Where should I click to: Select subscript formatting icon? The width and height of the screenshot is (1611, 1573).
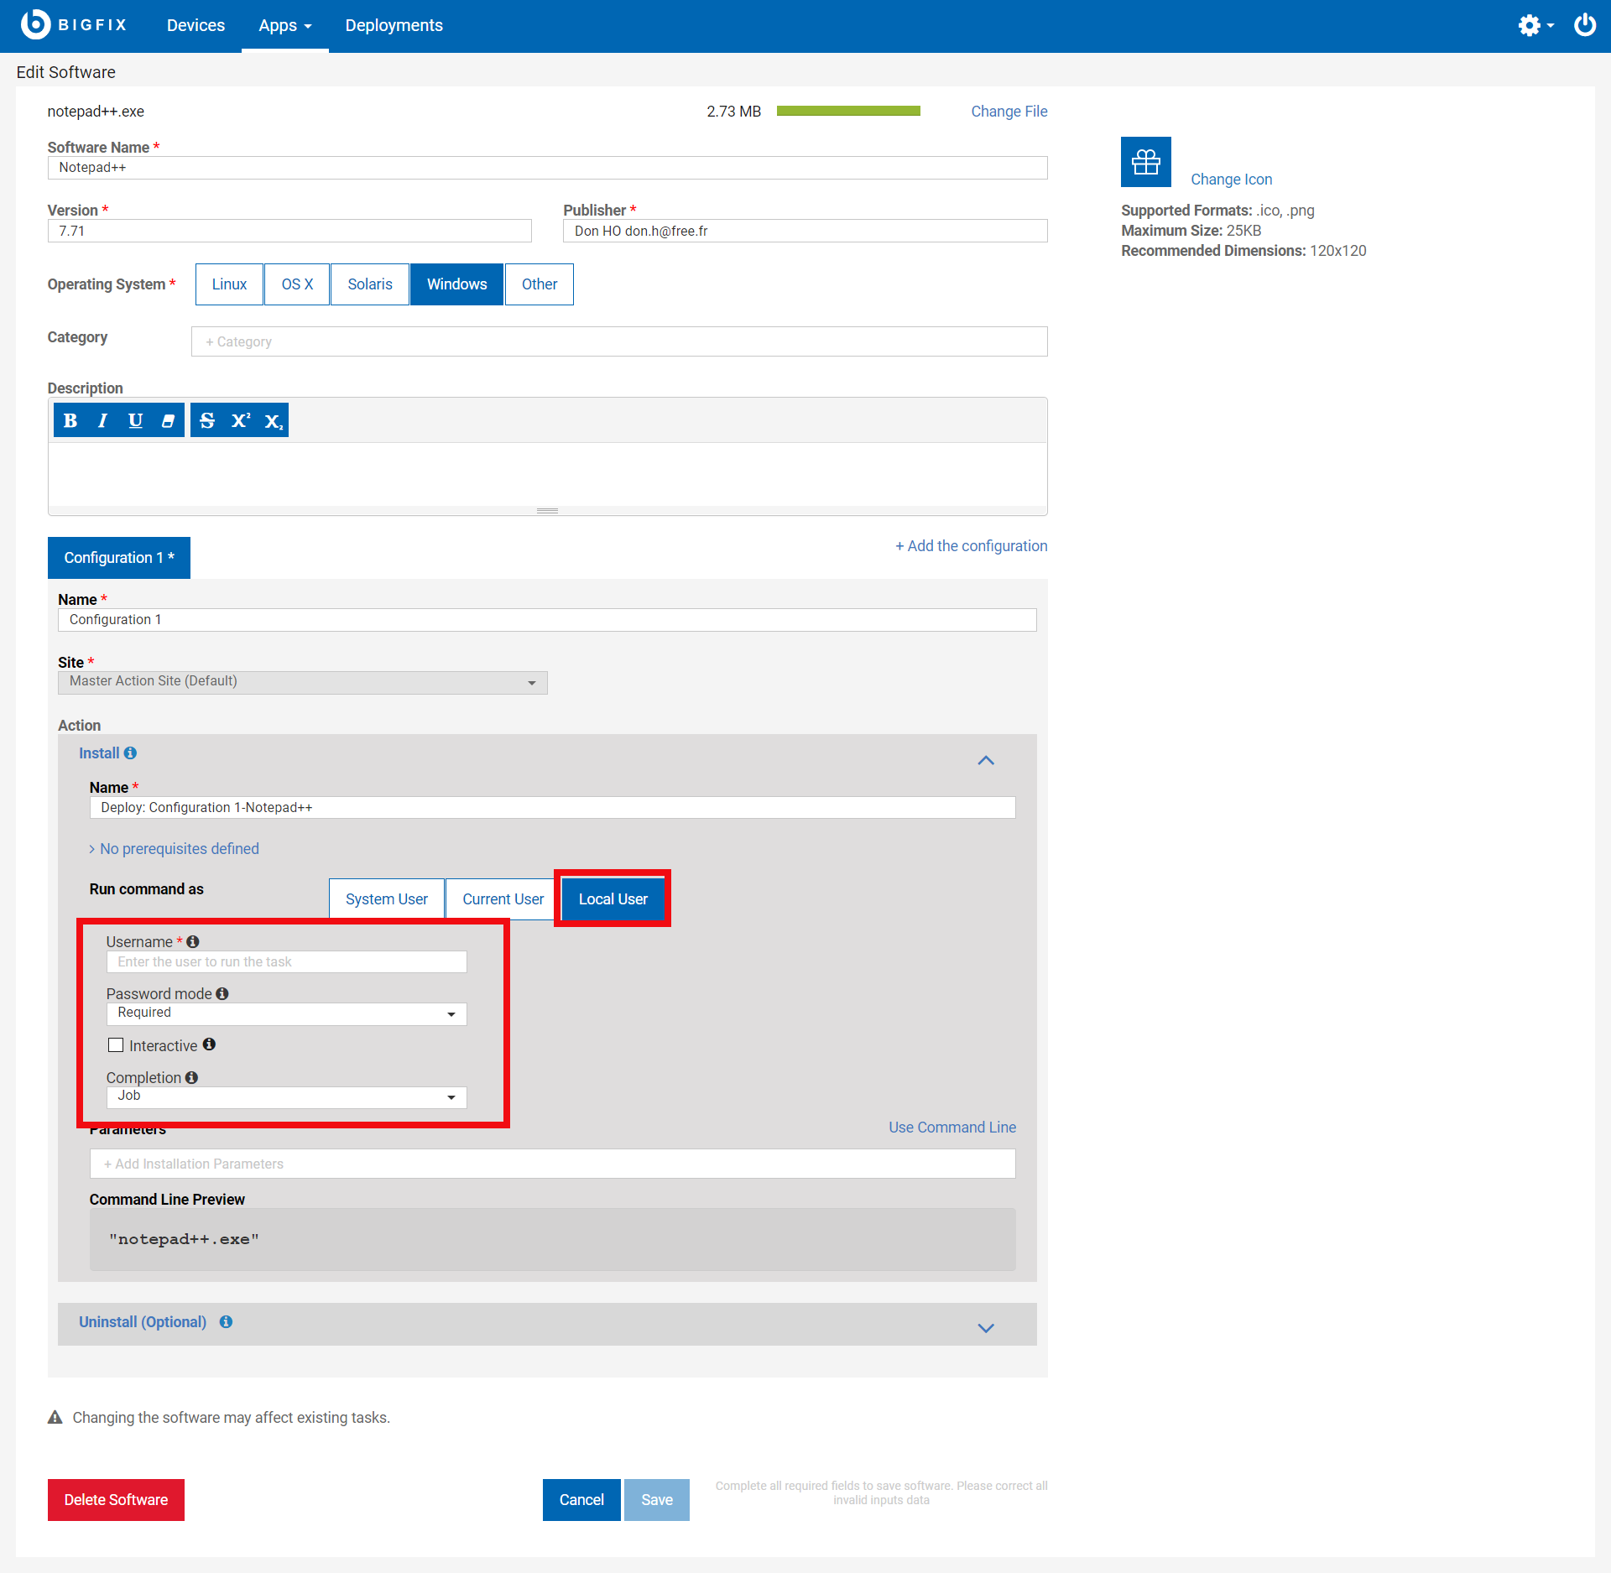pyautogui.click(x=273, y=420)
